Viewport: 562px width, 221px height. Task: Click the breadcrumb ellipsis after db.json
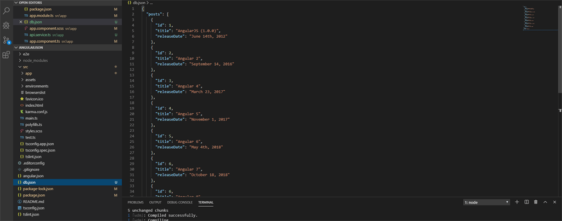[151, 3]
